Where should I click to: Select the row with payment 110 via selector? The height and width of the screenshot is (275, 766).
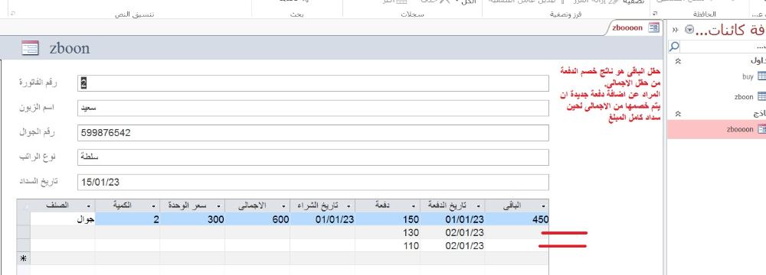click(x=23, y=246)
